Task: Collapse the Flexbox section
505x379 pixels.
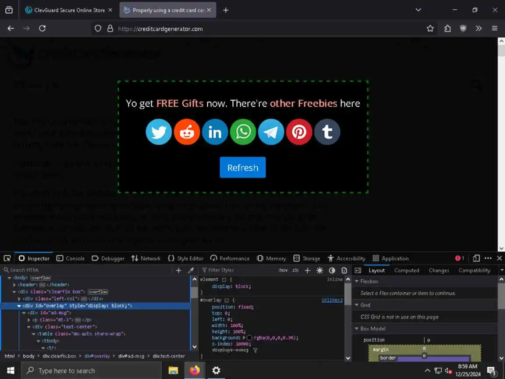Action: [356, 281]
